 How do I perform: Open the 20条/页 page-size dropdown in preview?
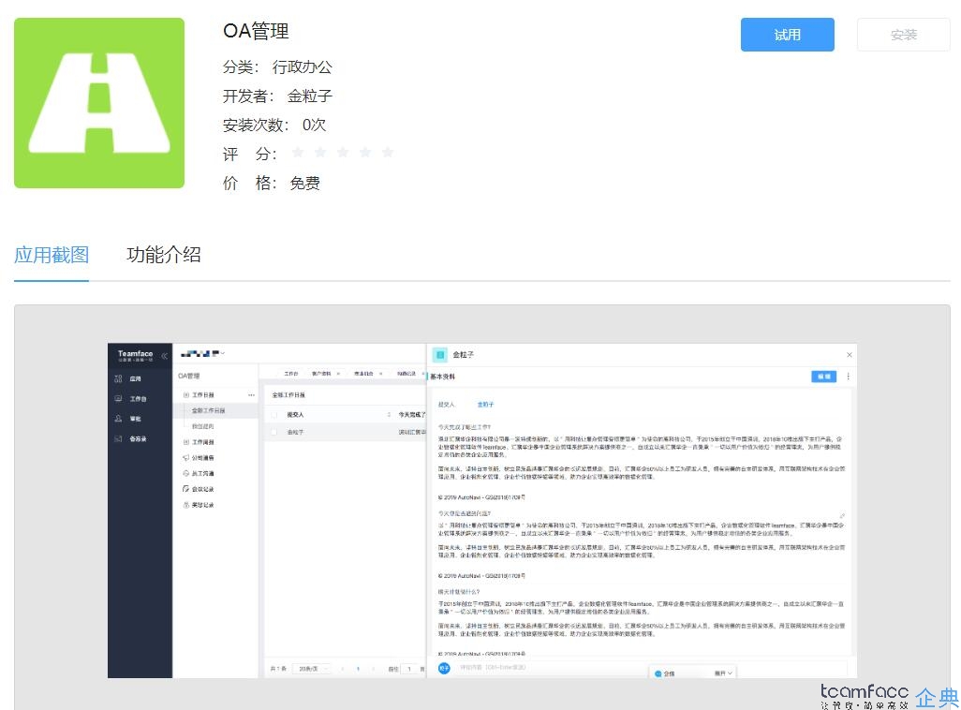[x=313, y=669]
